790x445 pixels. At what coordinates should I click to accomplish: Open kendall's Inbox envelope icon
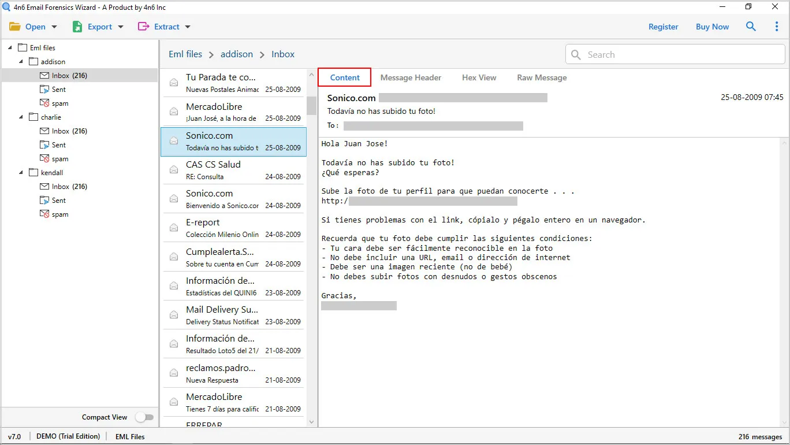[44, 187]
